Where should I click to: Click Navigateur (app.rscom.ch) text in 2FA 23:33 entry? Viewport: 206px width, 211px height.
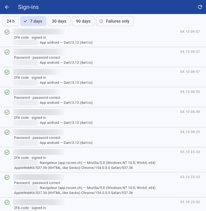point(61,163)
